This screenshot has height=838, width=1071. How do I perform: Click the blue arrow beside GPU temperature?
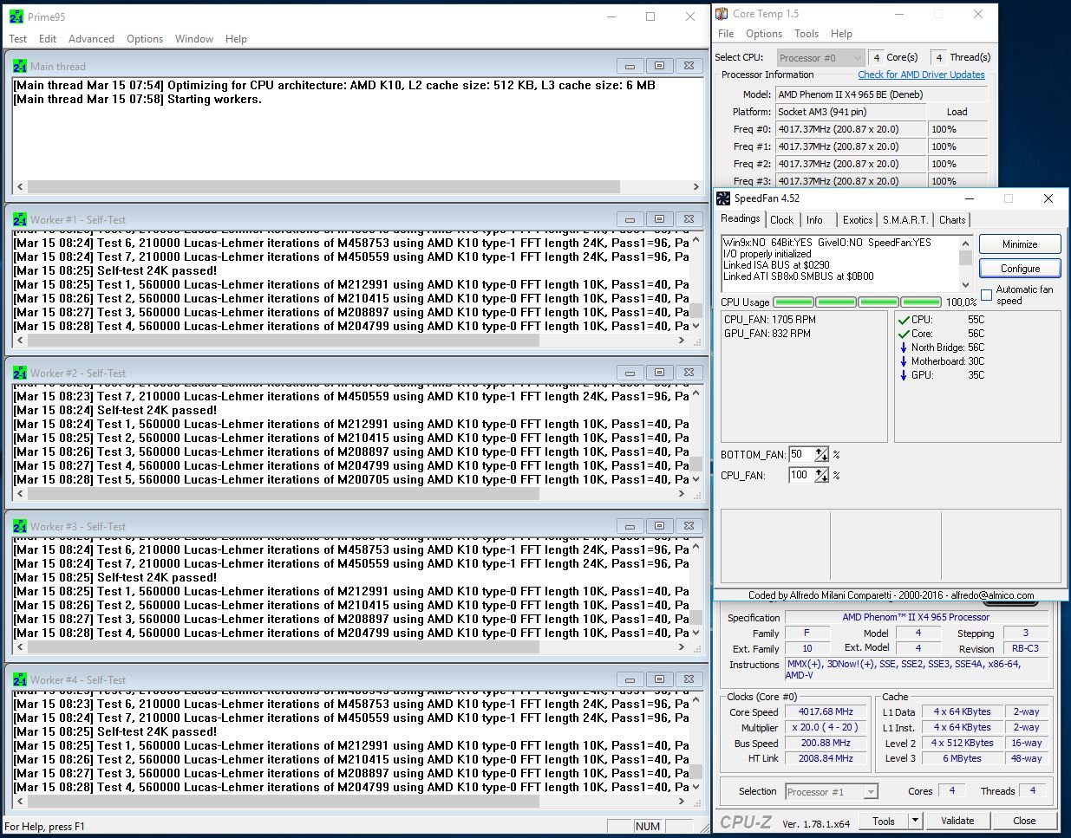[x=904, y=375]
